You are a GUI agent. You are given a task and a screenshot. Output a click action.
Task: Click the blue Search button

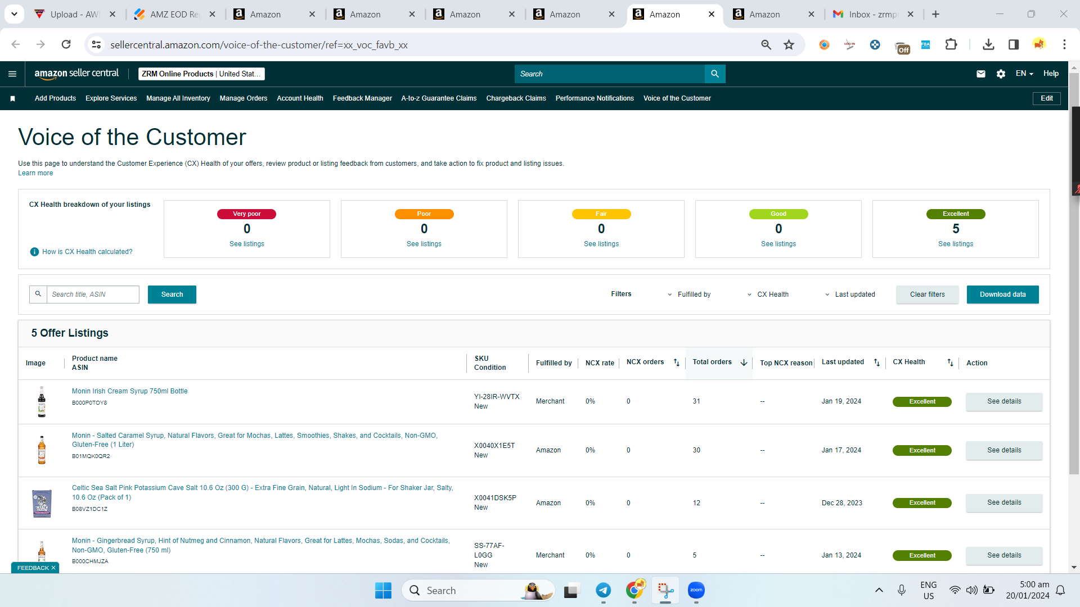[172, 295]
